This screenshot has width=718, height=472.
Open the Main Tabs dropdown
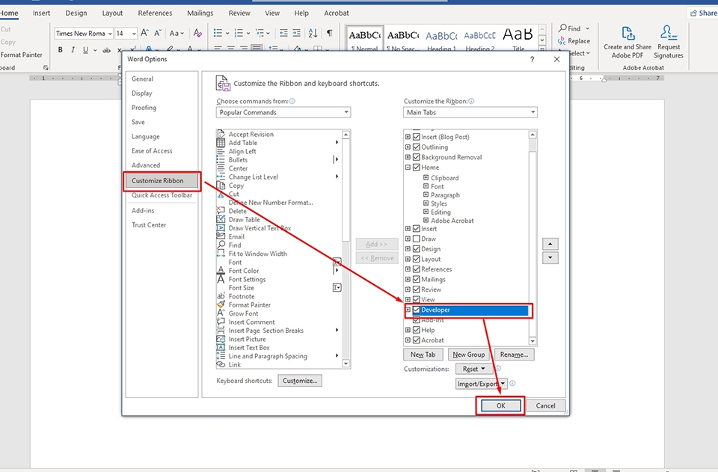pos(470,112)
